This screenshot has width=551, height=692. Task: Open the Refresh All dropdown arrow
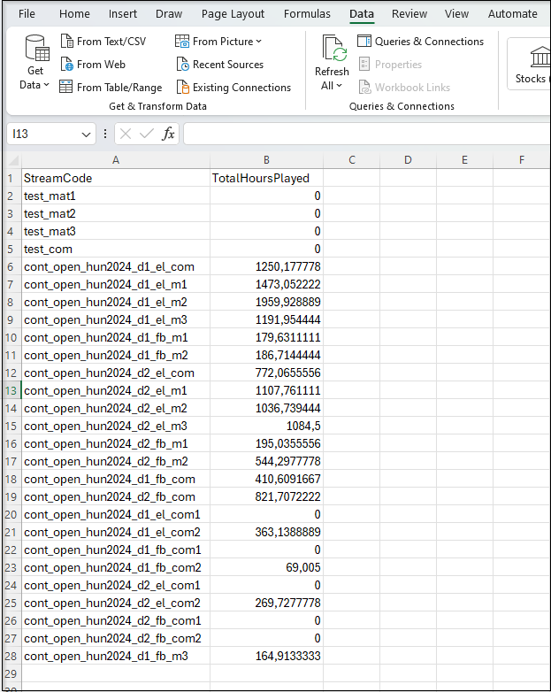point(340,86)
